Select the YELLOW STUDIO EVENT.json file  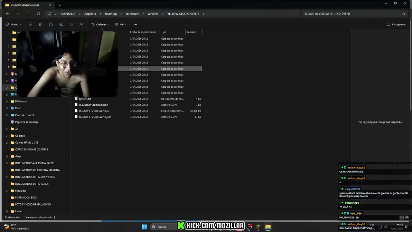click(x=95, y=117)
